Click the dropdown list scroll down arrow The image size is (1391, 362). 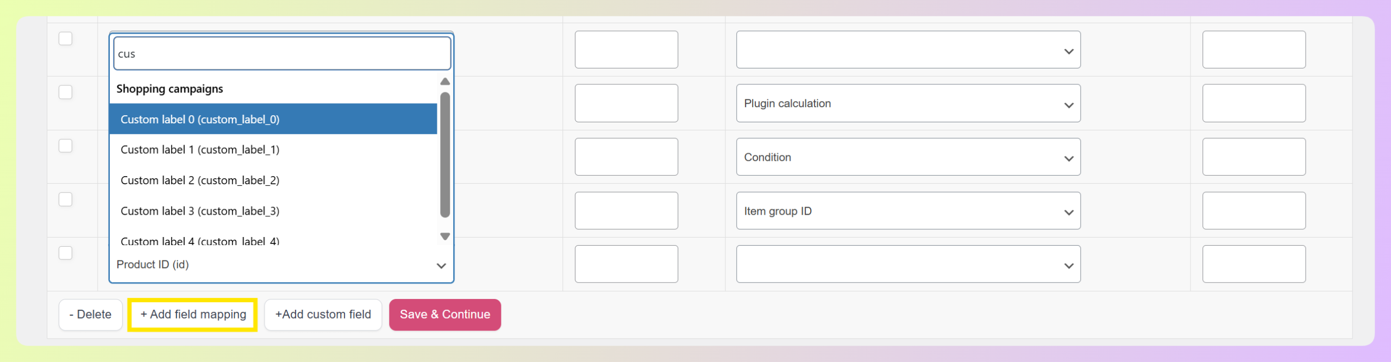pyautogui.click(x=445, y=236)
